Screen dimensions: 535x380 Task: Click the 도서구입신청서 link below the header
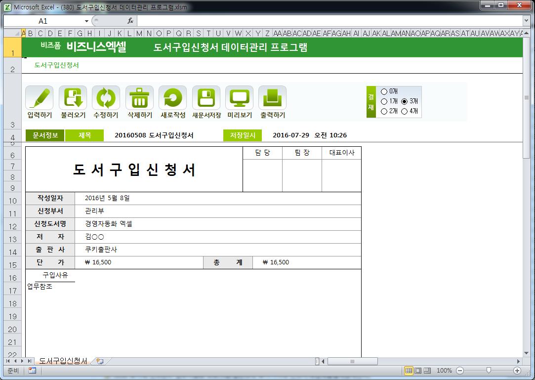point(57,65)
